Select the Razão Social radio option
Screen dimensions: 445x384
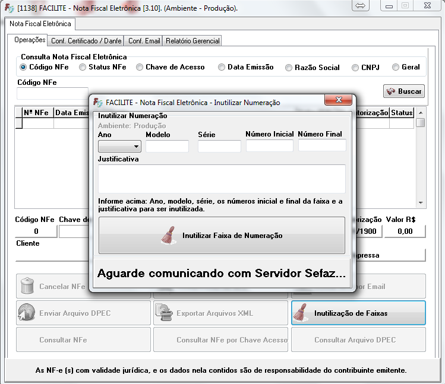point(289,68)
